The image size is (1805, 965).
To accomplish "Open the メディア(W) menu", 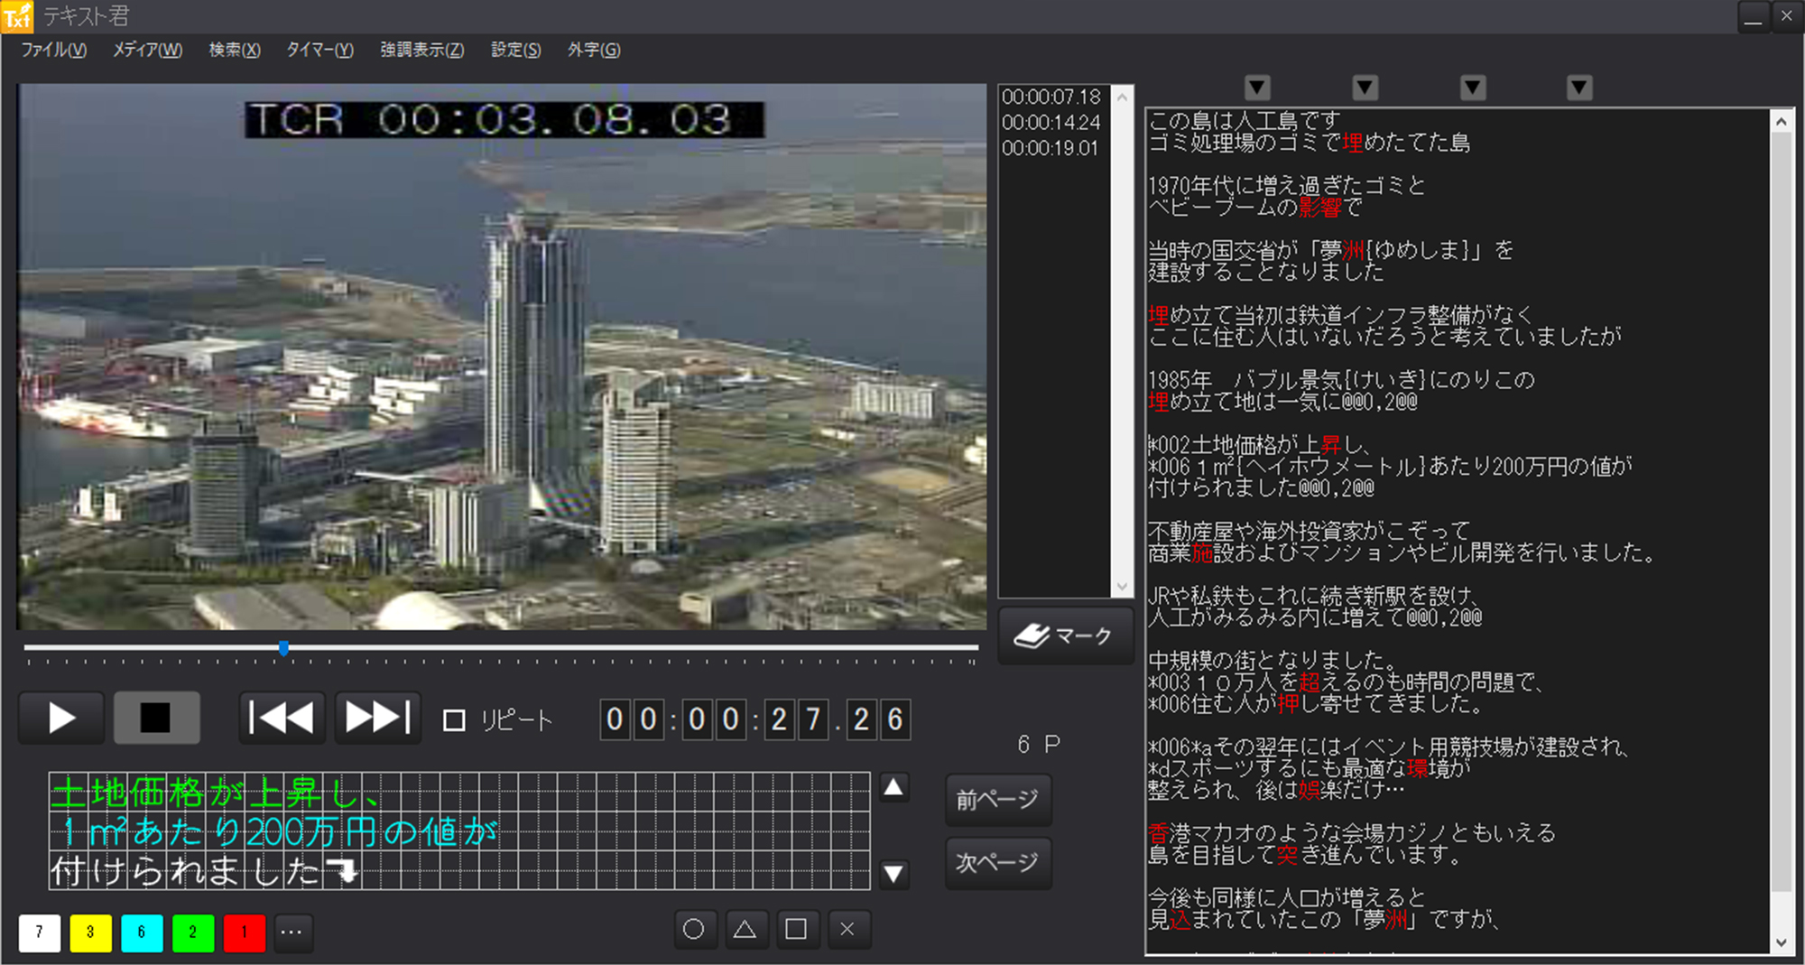I will tap(147, 50).
